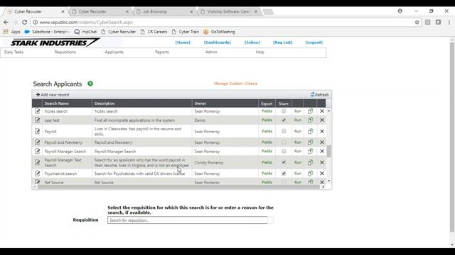Open the Admin menu

click(x=211, y=52)
